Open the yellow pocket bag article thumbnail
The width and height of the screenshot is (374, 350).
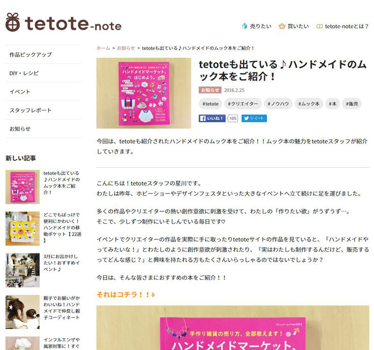(x=22, y=229)
